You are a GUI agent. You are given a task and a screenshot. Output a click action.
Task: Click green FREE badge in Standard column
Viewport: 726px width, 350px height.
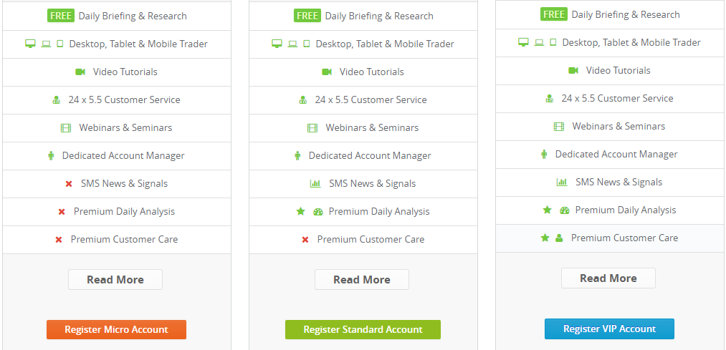click(x=307, y=16)
